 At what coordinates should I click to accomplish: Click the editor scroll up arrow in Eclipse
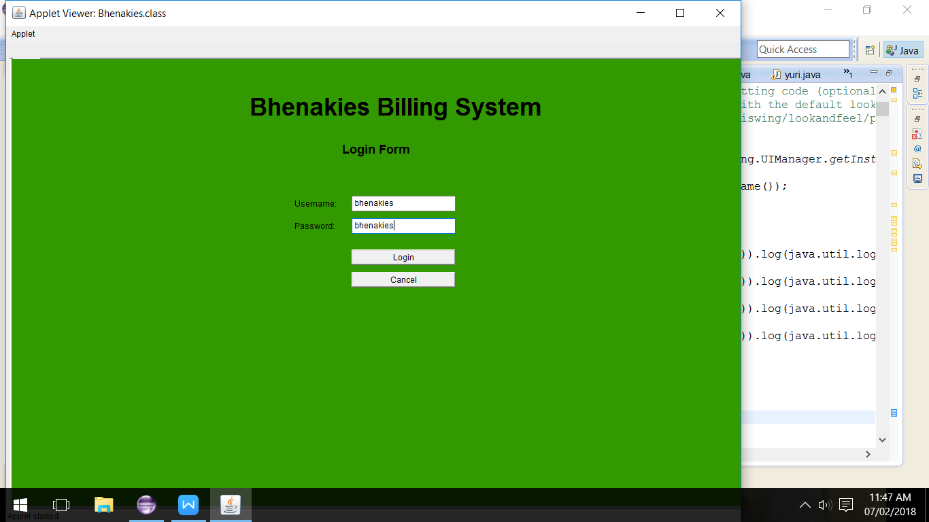coord(882,91)
